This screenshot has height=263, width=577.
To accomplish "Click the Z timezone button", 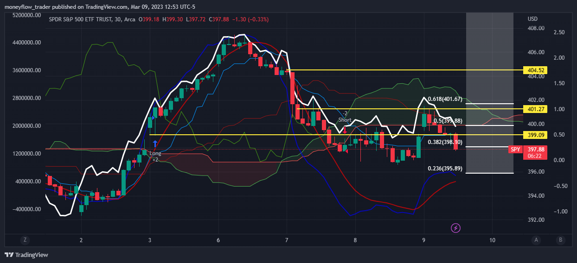I will (x=25, y=240).
